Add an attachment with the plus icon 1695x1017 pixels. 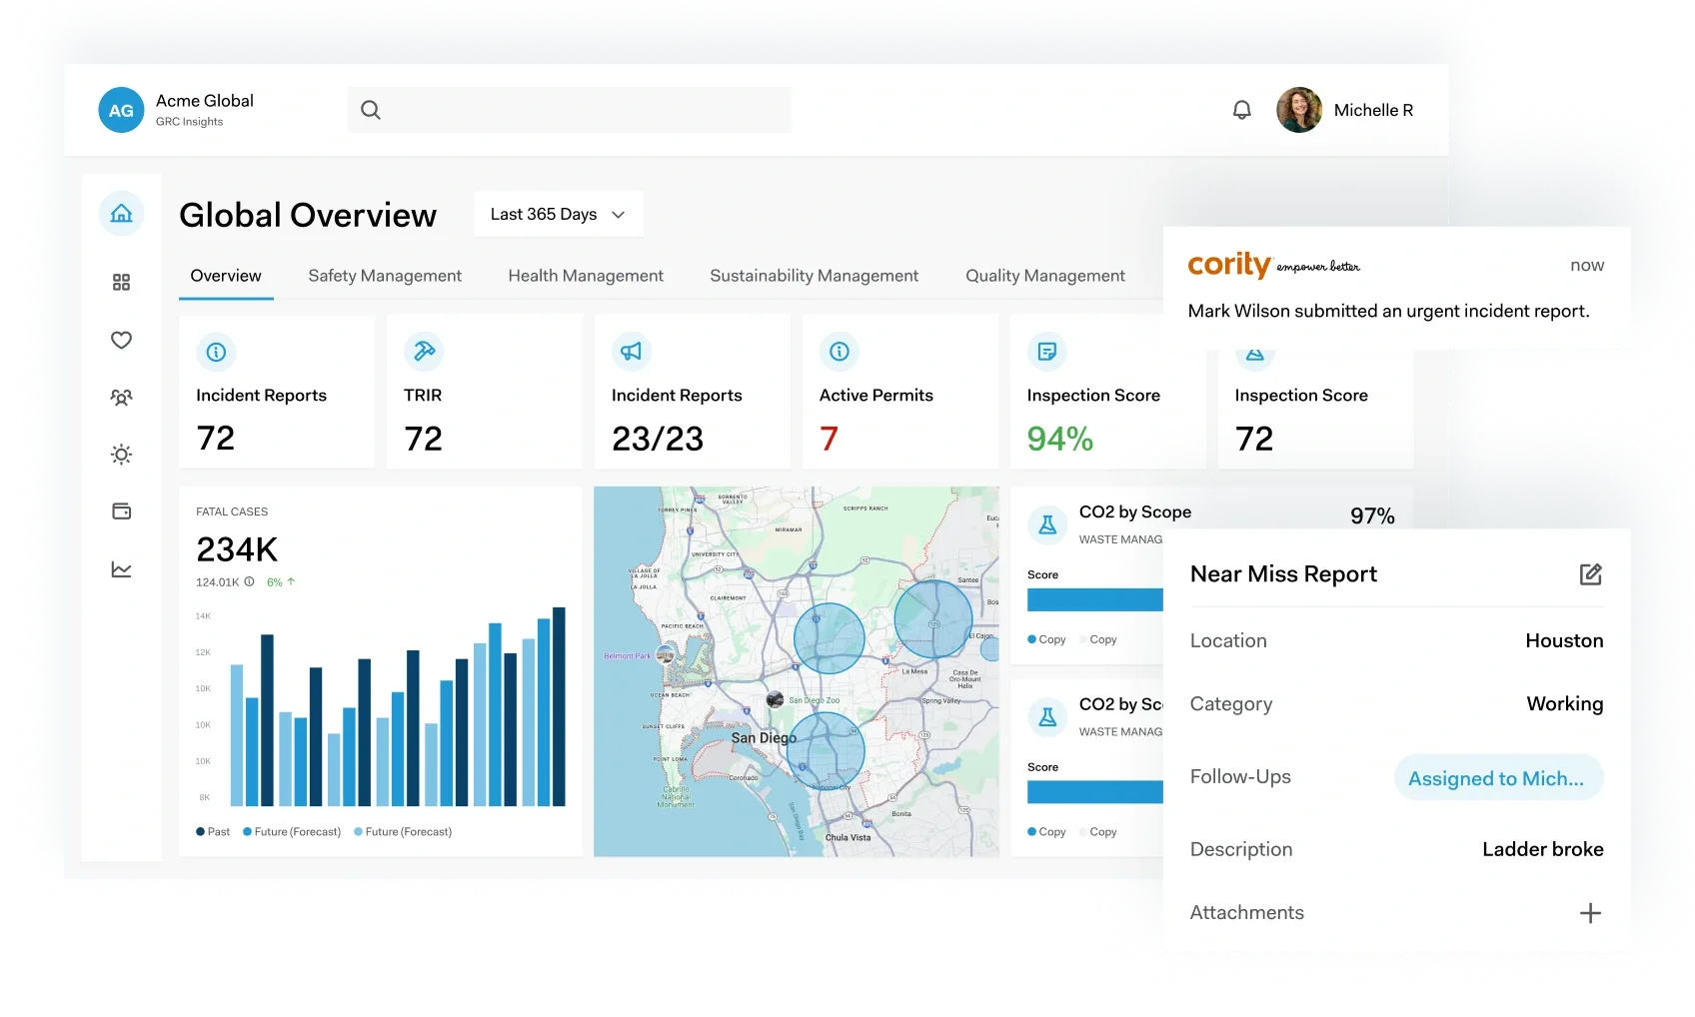[1590, 913]
